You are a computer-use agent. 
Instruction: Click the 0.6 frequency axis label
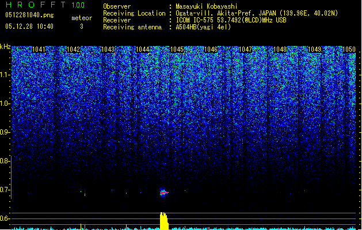pyautogui.click(x=5, y=218)
